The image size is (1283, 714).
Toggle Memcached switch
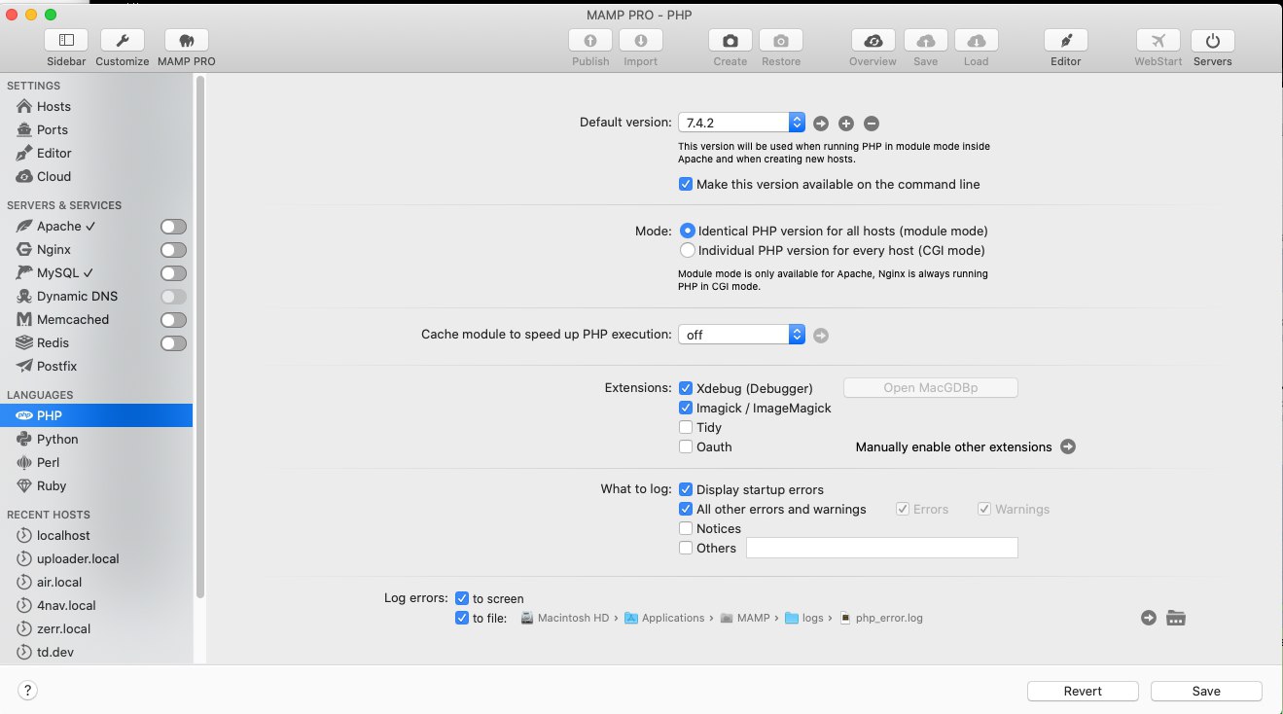click(173, 320)
